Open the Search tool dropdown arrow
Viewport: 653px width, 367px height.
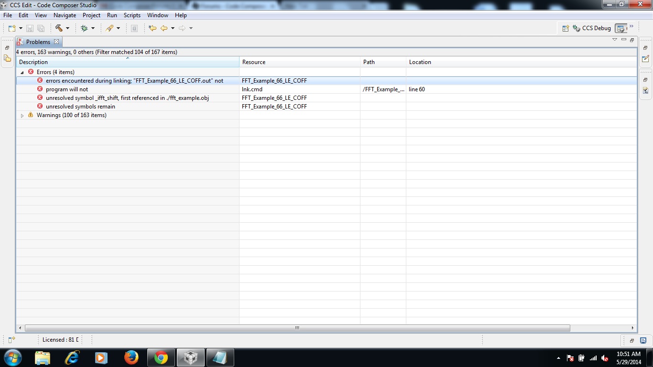tap(118, 28)
